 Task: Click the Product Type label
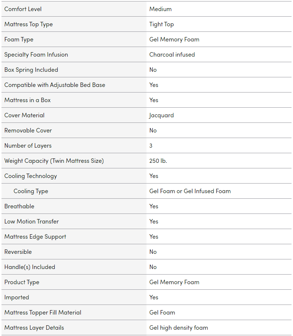(22, 282)
